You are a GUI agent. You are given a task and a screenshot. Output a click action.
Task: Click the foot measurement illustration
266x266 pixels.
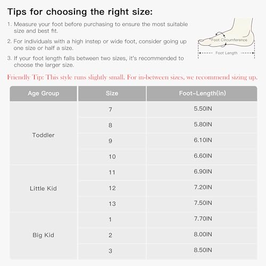[x=227, y=38]
